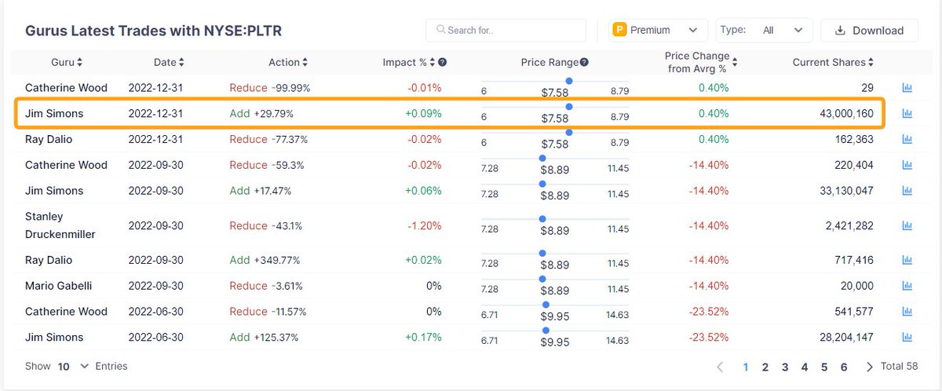Open guru Ray Dalio in 2022-12-31 row
Viewport: 942px width, 391px height.
[x=49, y=140]
